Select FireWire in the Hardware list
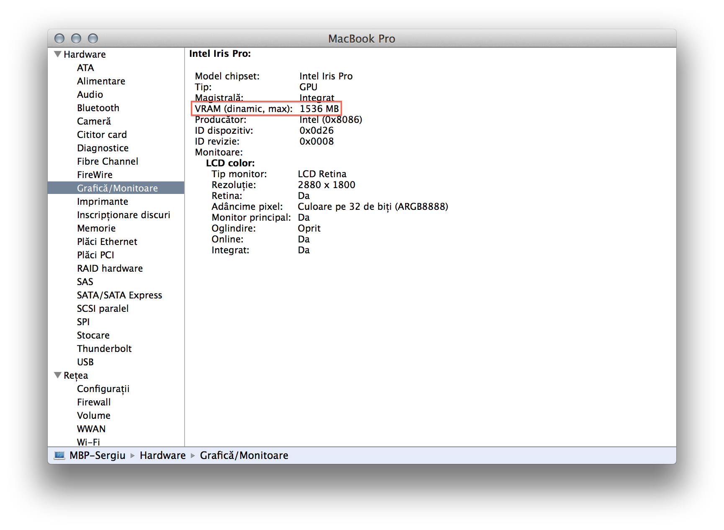 point(95,175)
